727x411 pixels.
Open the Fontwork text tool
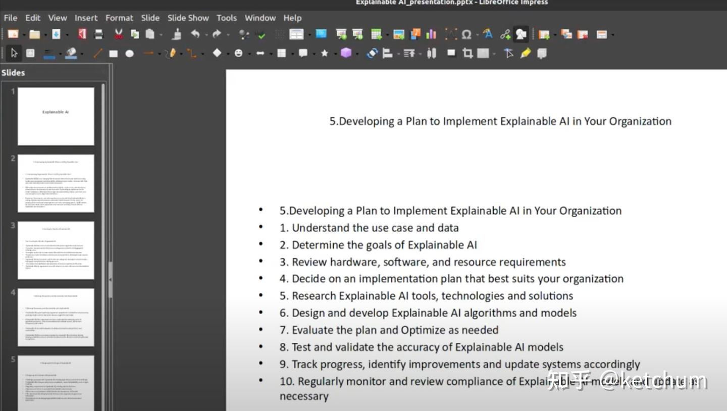point(487,34)
